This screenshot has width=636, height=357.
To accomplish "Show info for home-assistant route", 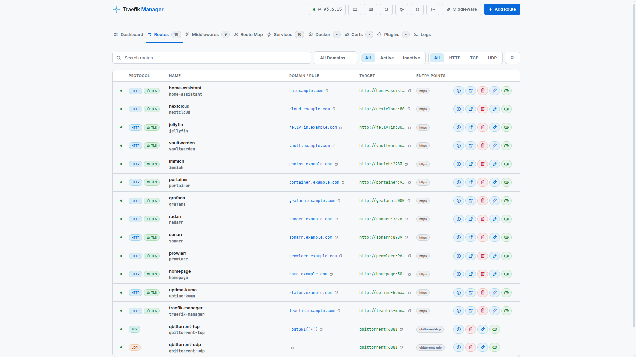I will pyautogui.click(x=459, y=91).
